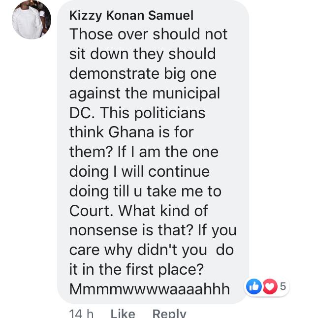Reply to Kizzy Konan Samuel's comment

(x=169, y=313)
